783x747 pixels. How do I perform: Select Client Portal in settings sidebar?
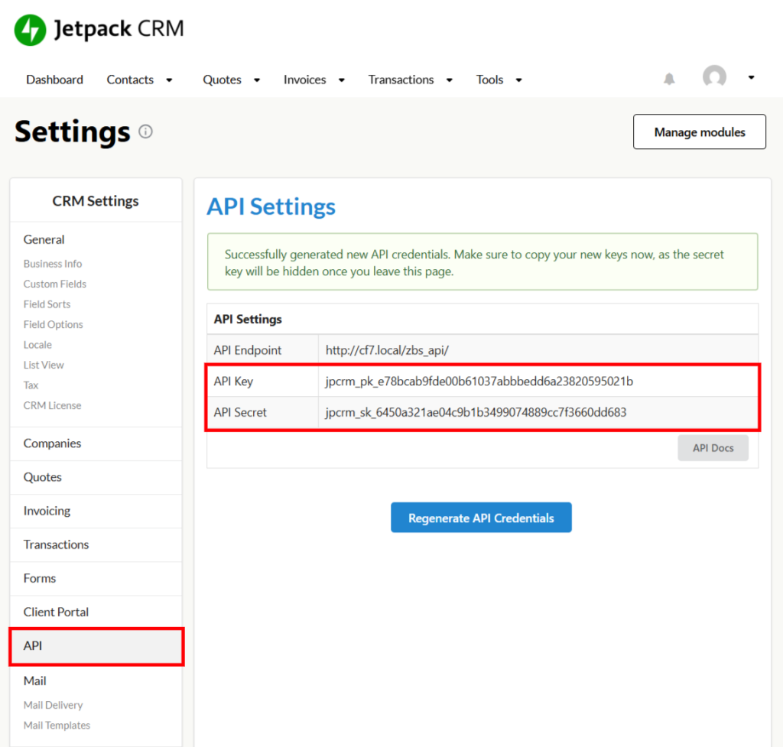pyautogui.click(x=96, y=612)
